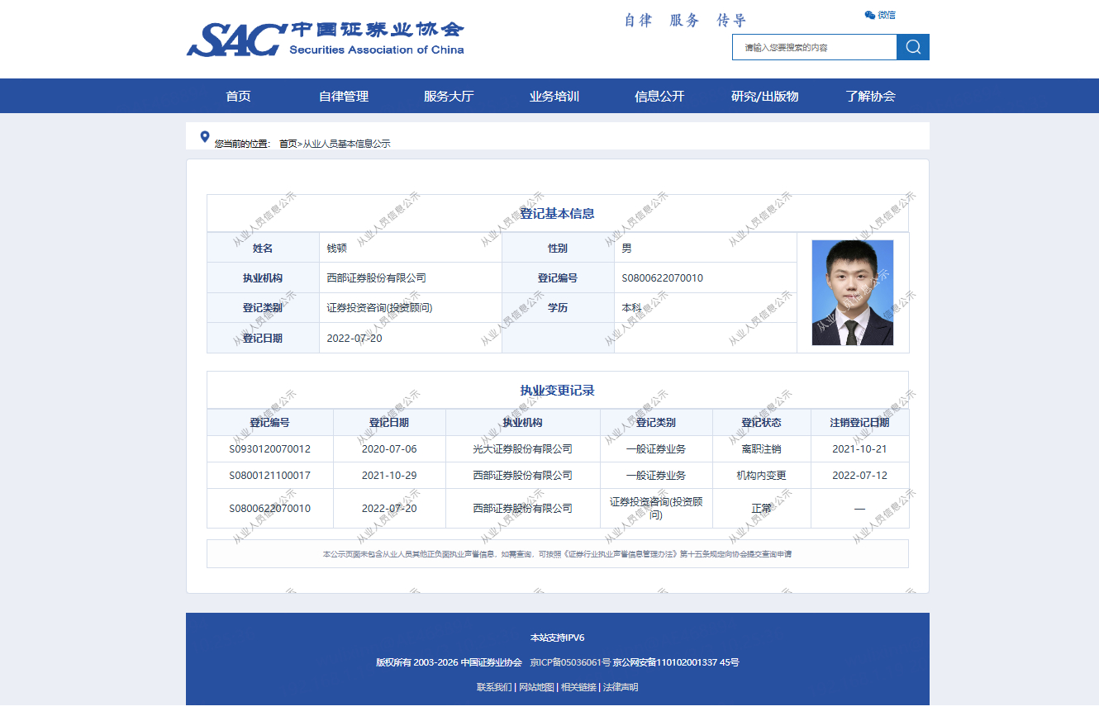Open the 相关链接 footer link
The width and height of the screenshot is (1099, 716).
click(578, 687)
